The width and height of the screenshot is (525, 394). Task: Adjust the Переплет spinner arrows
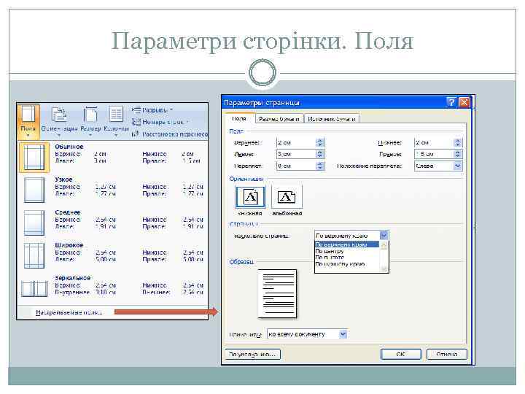coord(320,166)
